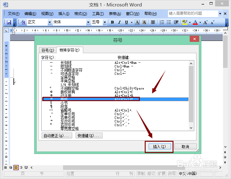This screenshot has width=231, height=179.
Task: Apply character shading icon
Action: click(144, 22)
